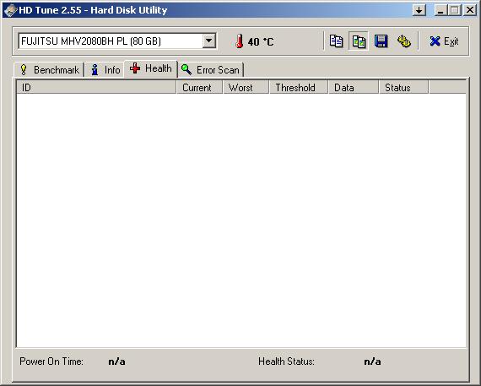Click the red thermometer temperature icon
Image resolution: width=481 pixels, height=386 pixels.
point(240,41)
